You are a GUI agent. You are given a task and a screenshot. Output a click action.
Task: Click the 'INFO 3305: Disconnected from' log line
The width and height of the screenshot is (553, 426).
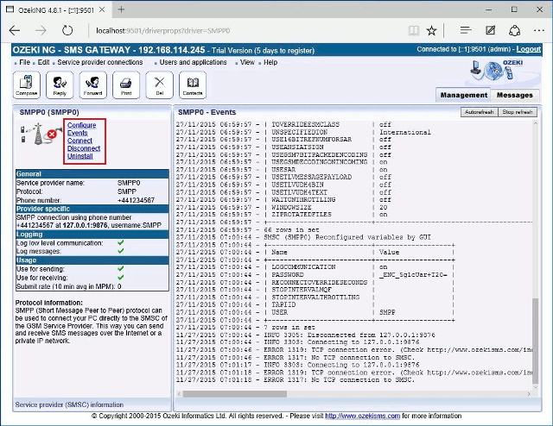click(x=305, y=335)
